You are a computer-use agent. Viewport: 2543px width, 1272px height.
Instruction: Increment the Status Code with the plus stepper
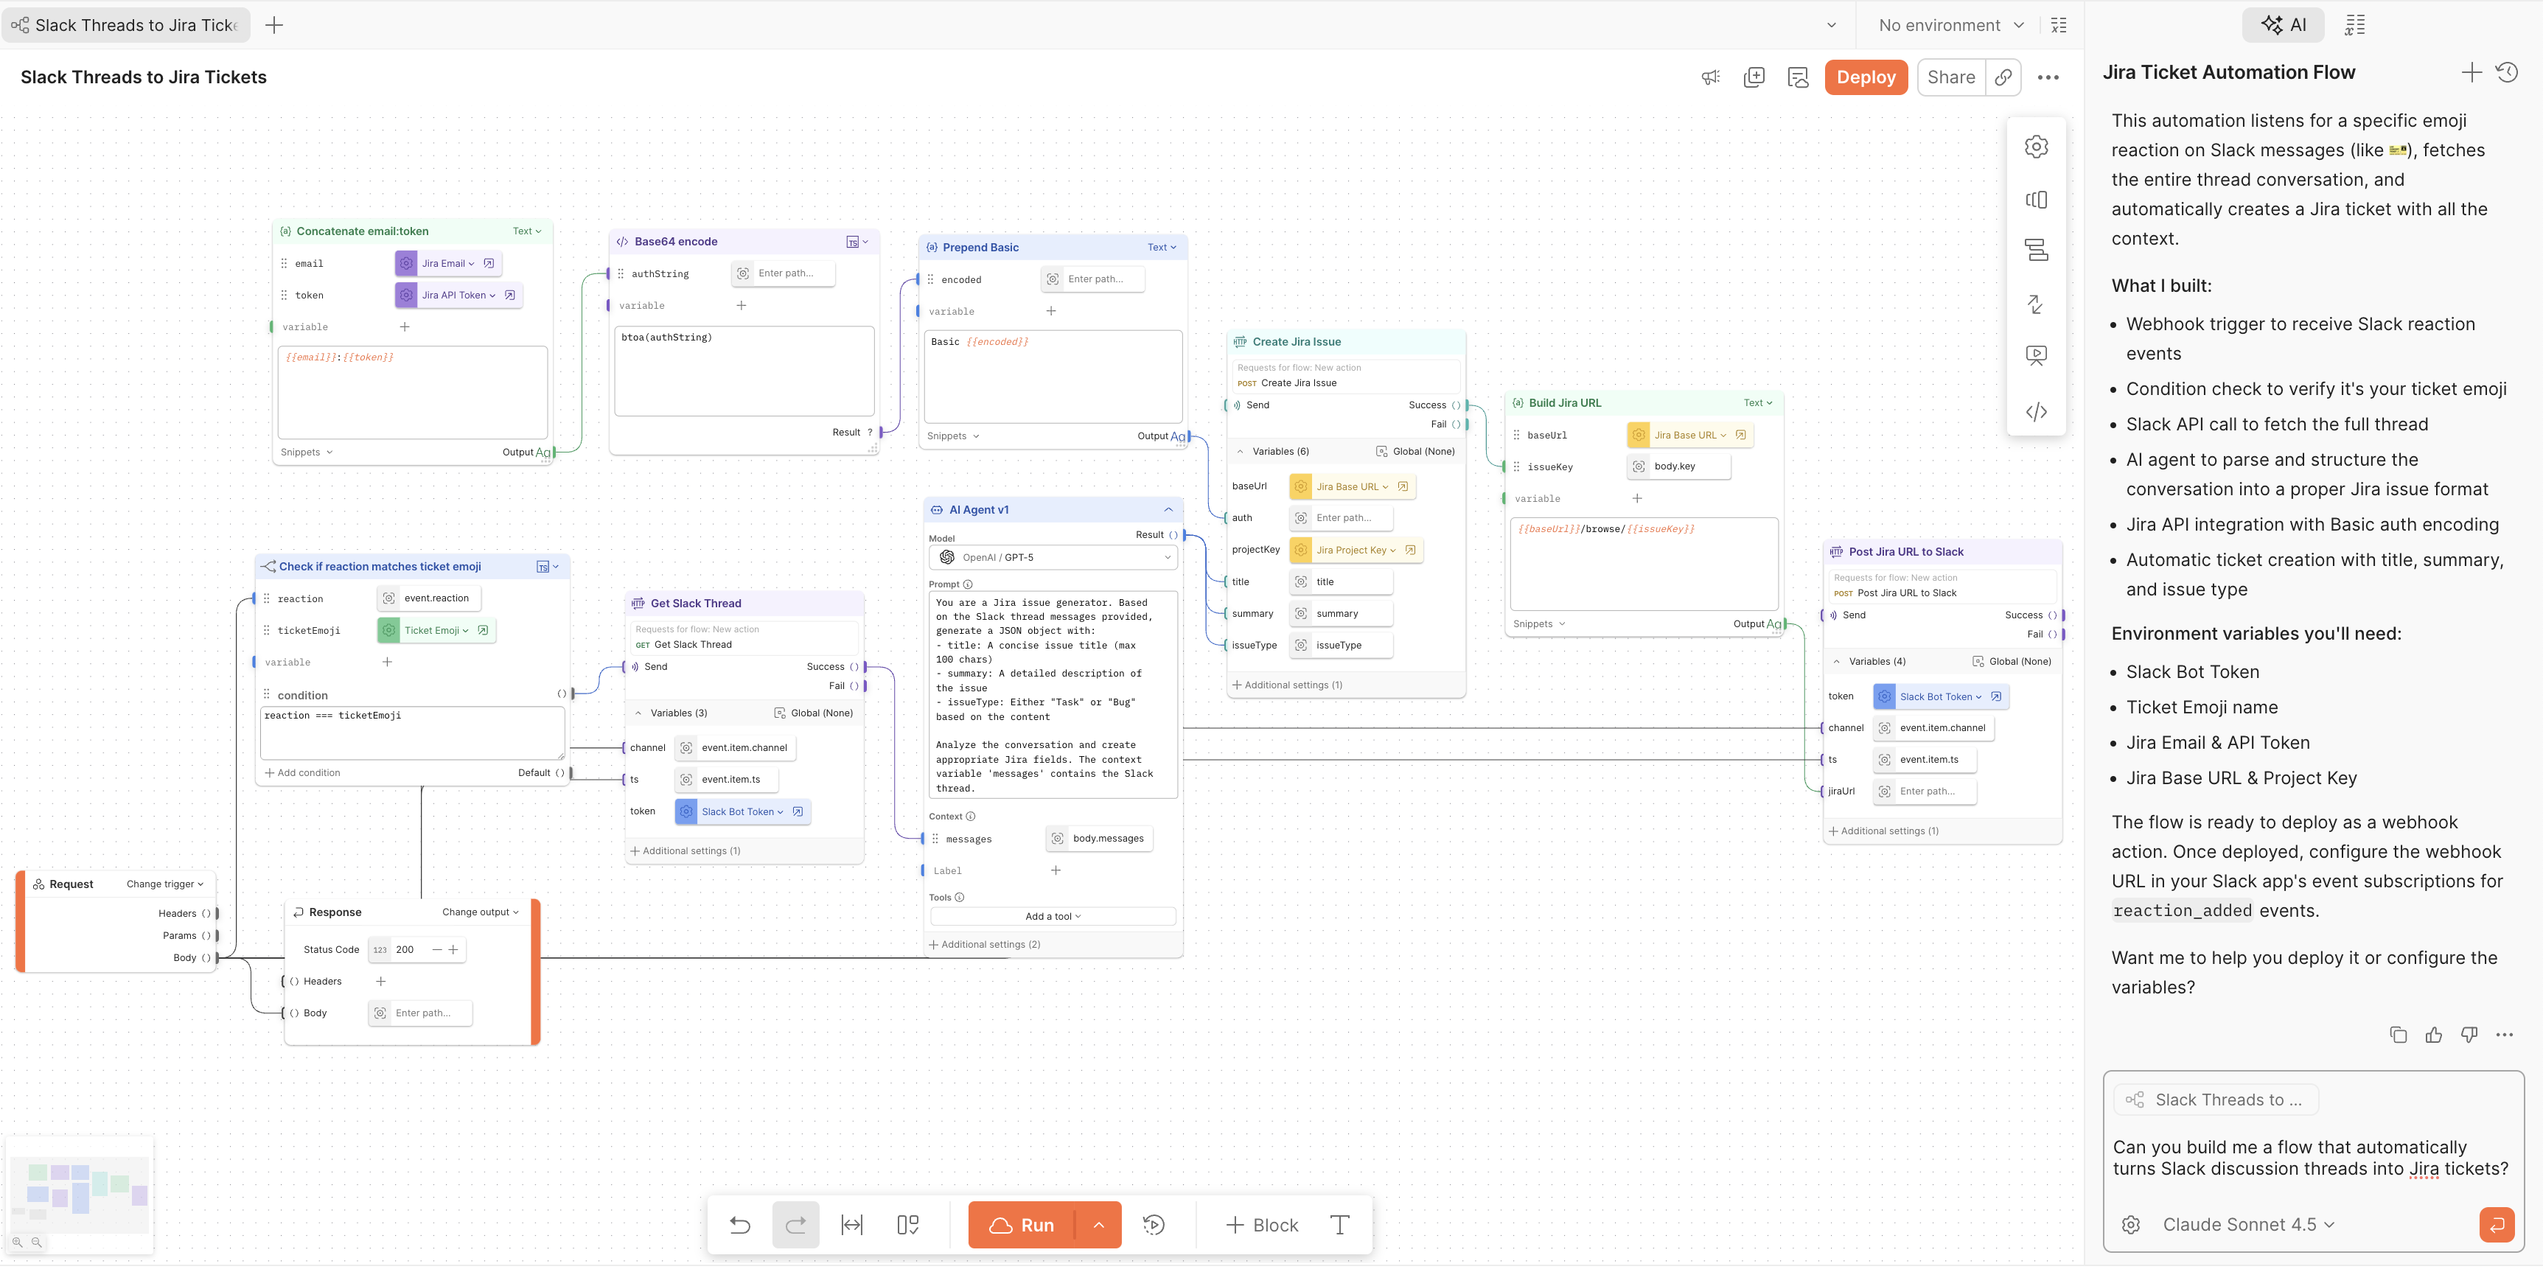tap(453, 949)
